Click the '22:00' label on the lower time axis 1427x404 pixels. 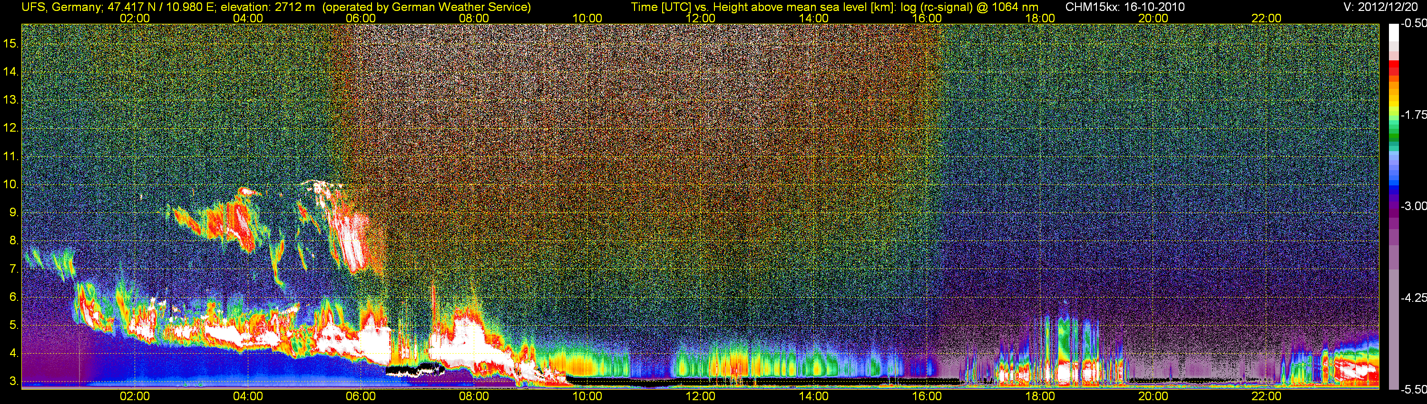tap(1266, 396)
